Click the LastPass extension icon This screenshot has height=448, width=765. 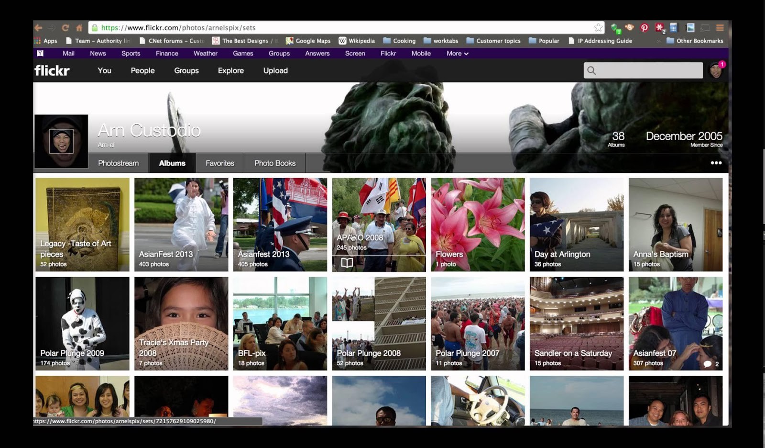(x=659, y=28)
